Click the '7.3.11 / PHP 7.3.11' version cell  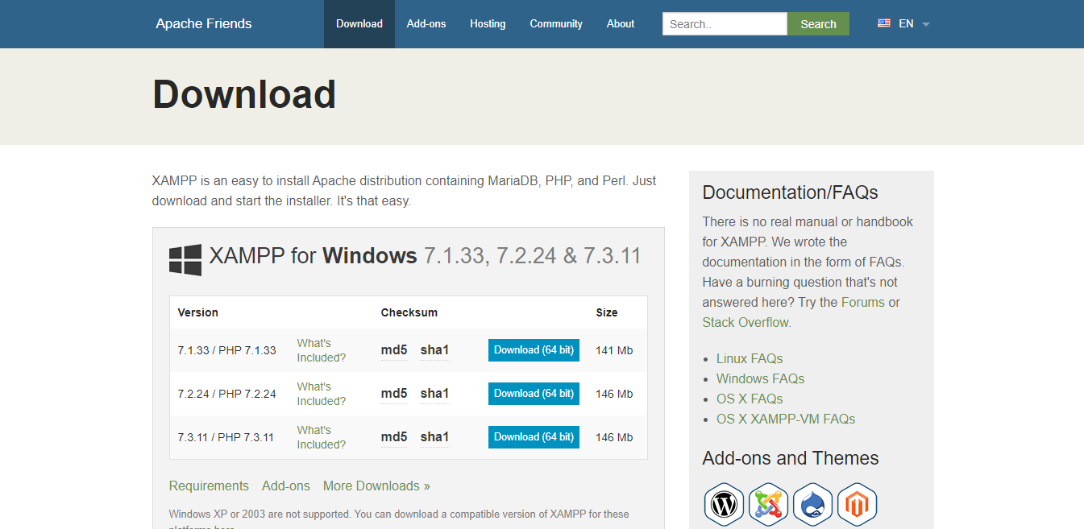coord(226,437)
